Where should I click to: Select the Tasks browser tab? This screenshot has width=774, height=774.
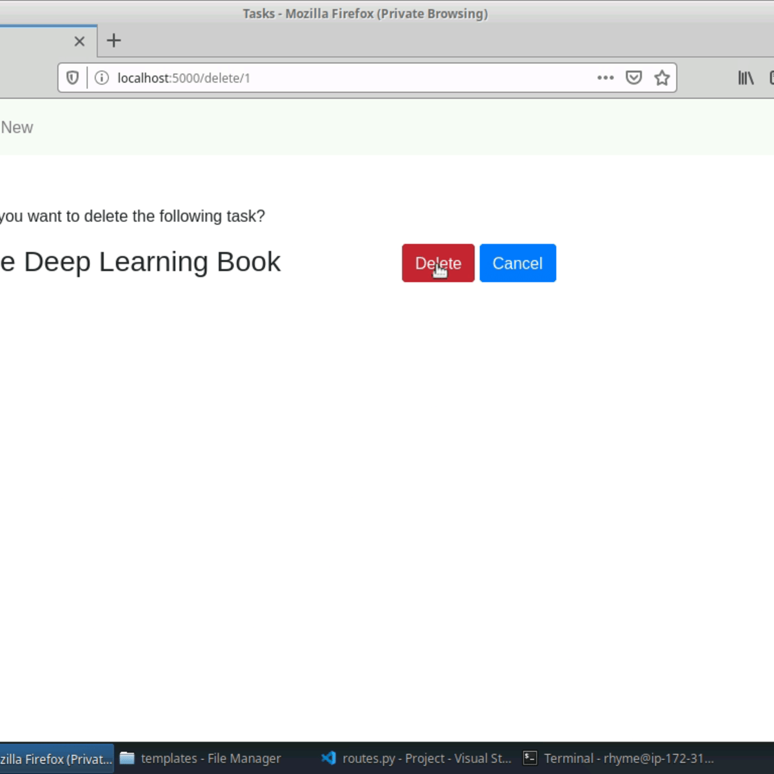click(39, 41)
